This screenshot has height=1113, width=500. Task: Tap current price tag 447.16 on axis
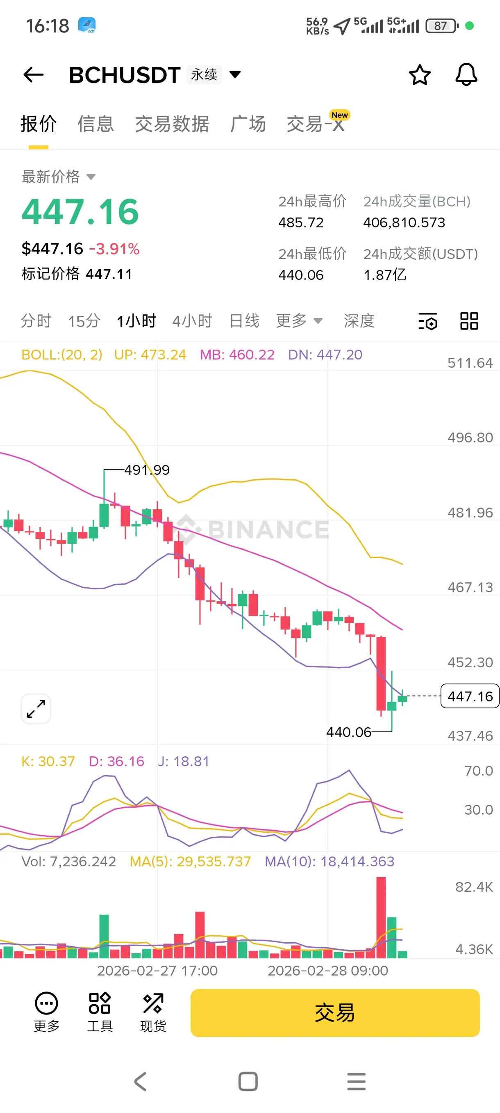[470, 696]
